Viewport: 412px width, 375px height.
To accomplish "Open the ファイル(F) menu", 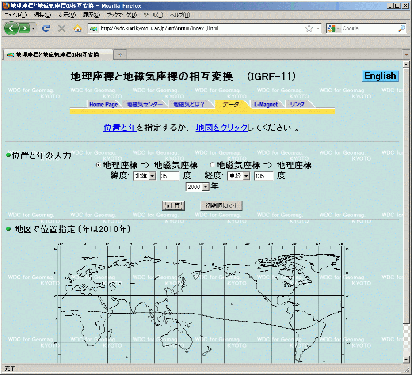I will click(x=16, y=15).
